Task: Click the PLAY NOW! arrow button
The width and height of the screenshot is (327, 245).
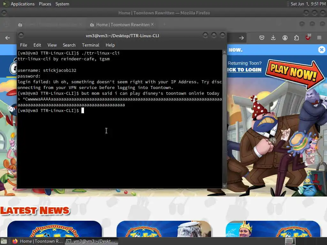Action: (295, 74)
